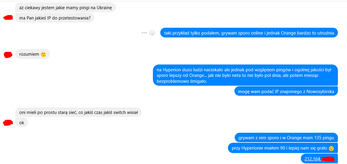Click the word 'Nowosybirska' in the blue bubble
This screenshot has height=164, width=347.
[320, 92]
